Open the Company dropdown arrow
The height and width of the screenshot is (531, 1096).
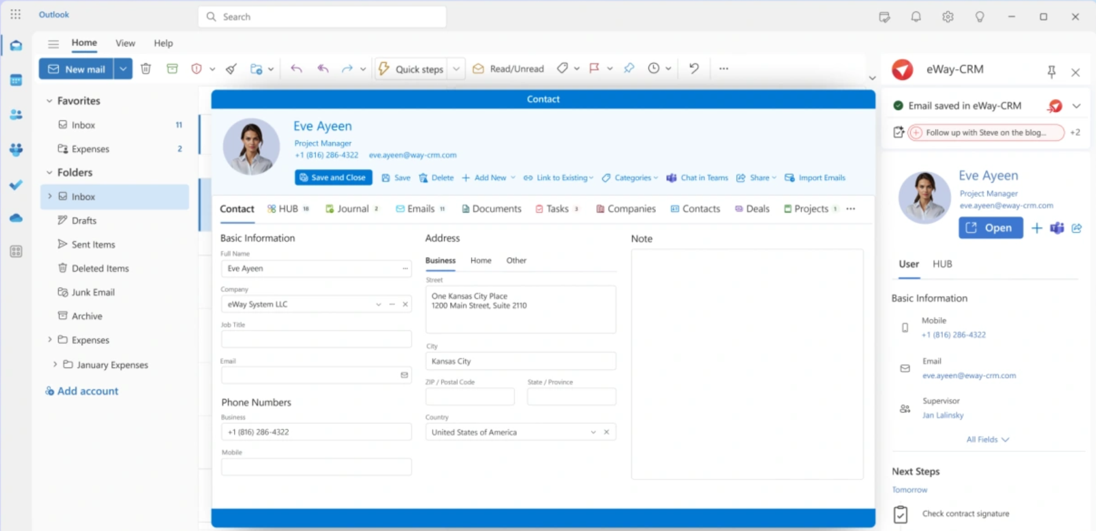coord(379,304)
